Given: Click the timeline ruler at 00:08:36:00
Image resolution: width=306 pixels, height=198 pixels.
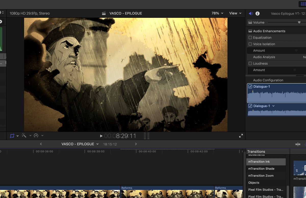Looking at the screenshot, I should [x=44, y=151].
